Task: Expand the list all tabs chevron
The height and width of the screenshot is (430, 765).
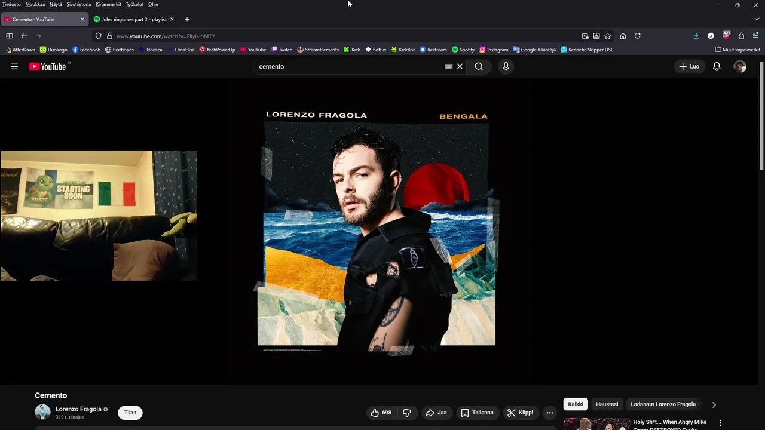Action: [x=757, y=19]
